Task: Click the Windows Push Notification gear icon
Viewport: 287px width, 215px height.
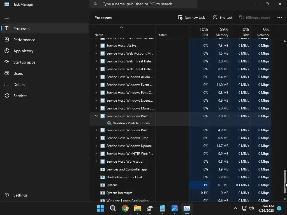Action: tap(109, 123)
